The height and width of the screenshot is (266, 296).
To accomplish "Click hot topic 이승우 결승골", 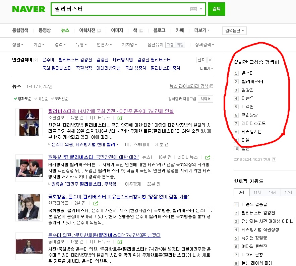I will pyautogui.click(x=254, y=204).
